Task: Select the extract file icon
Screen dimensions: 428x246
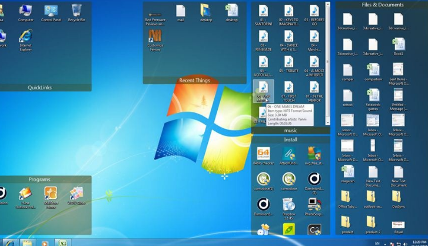Action: tap(347, 98)
